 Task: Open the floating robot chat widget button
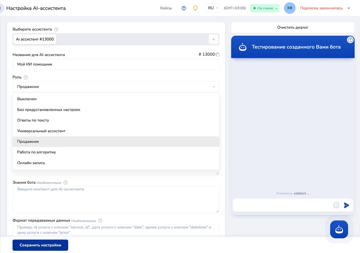tap(339, 229)
